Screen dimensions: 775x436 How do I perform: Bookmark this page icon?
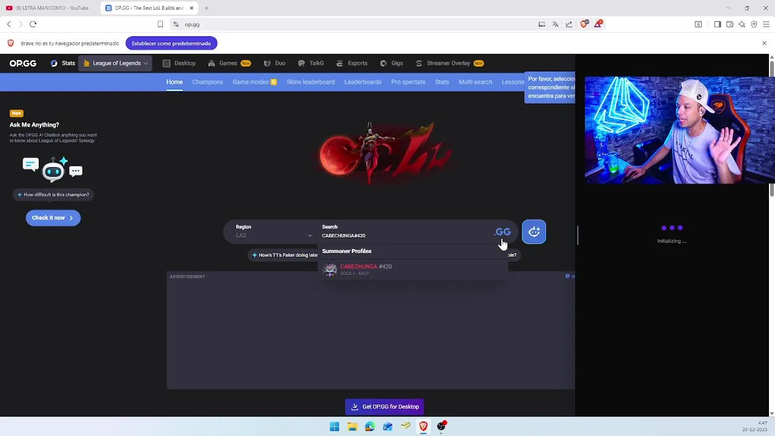[x=160, y=24]
